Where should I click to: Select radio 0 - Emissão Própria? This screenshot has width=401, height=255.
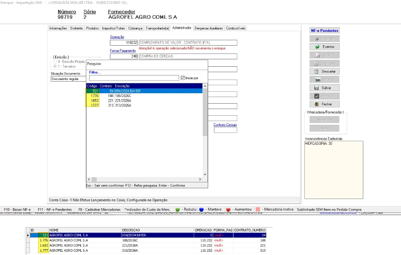click(55, 62)
